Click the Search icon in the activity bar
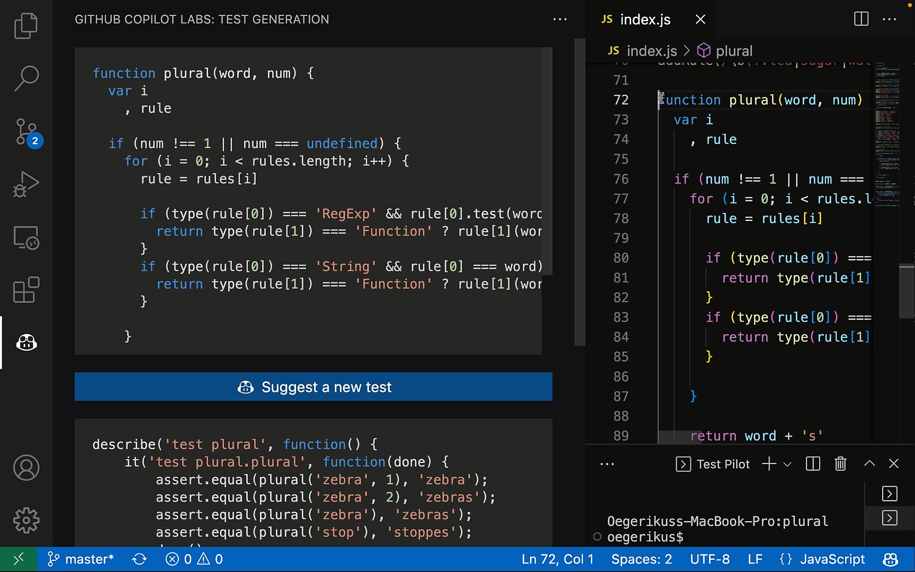 pos(26,78)
